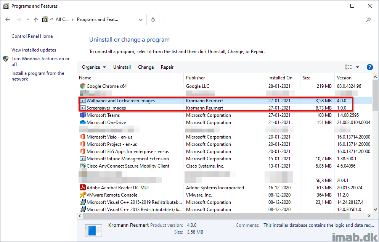Select the Screensaver Images icon
Viewport: 379px width, 242px height.
pyautogui.click(x=83, y=108)
